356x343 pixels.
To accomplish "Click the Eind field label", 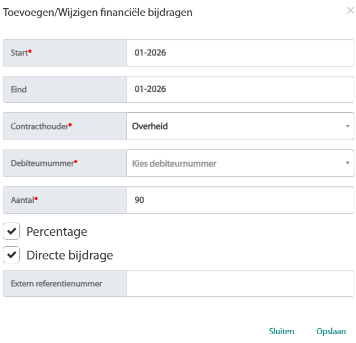I will tap(19, 89).
